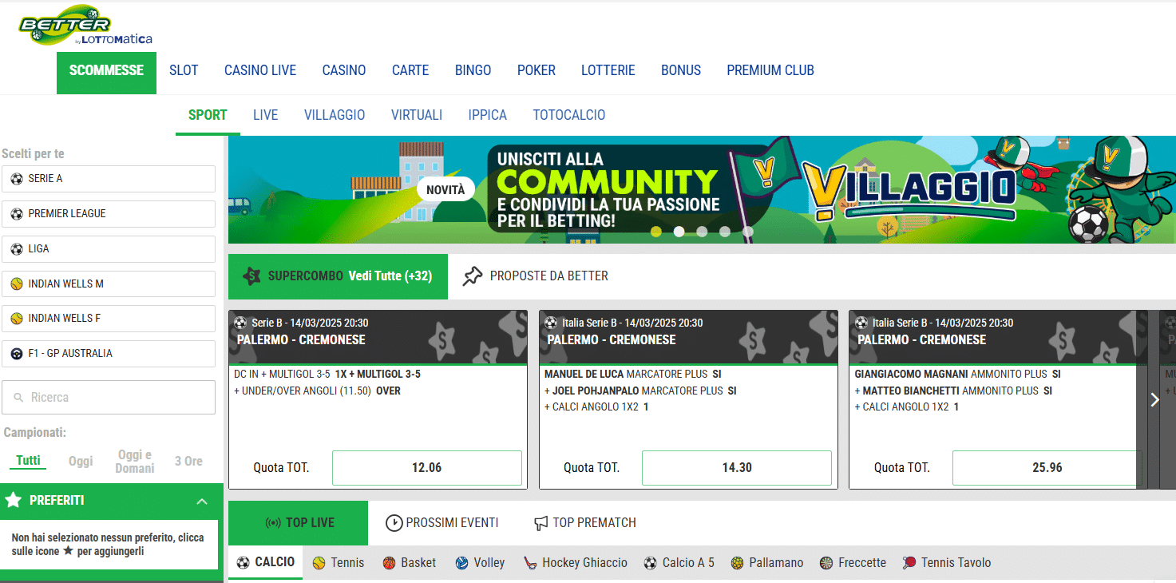The image size is (1176, 583).
Task: Open SERIE A from Scelti per te
Action: [x=109, y=178]
